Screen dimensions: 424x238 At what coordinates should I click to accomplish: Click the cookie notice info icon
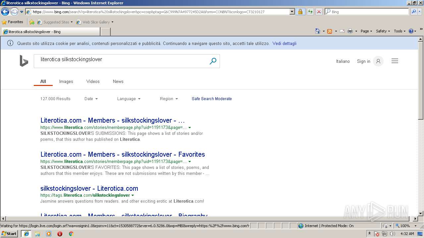coord(10,43)
